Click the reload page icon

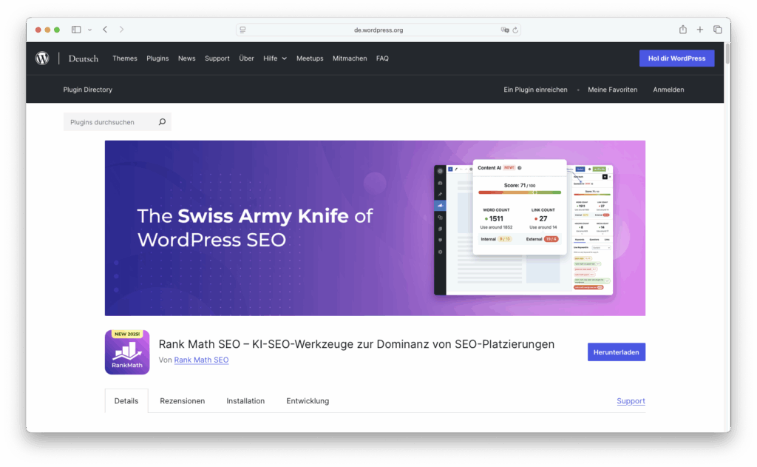point(515,30)
